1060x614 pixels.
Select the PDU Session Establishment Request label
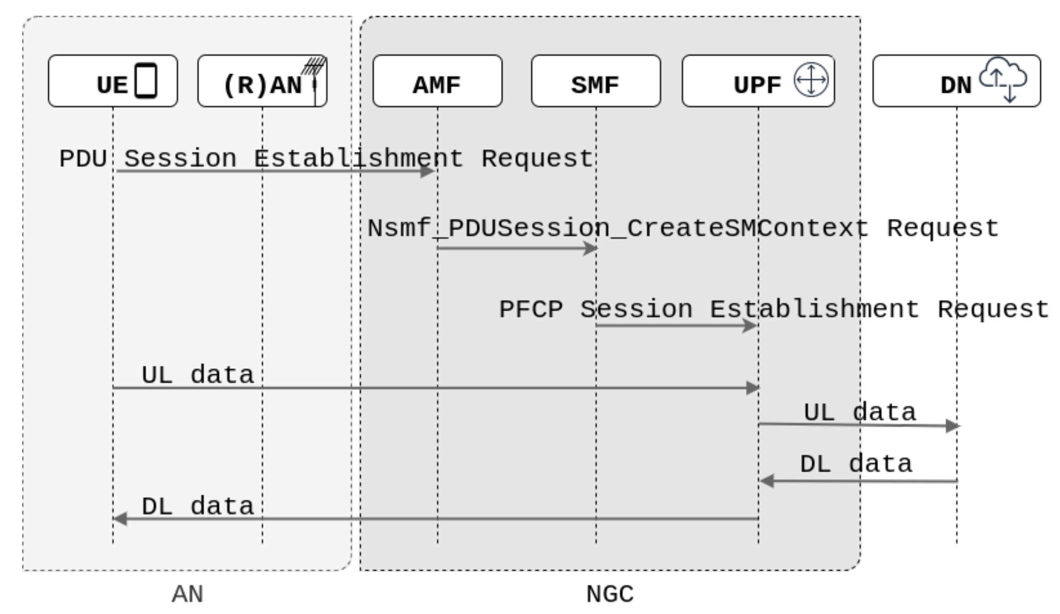(326, 159)
